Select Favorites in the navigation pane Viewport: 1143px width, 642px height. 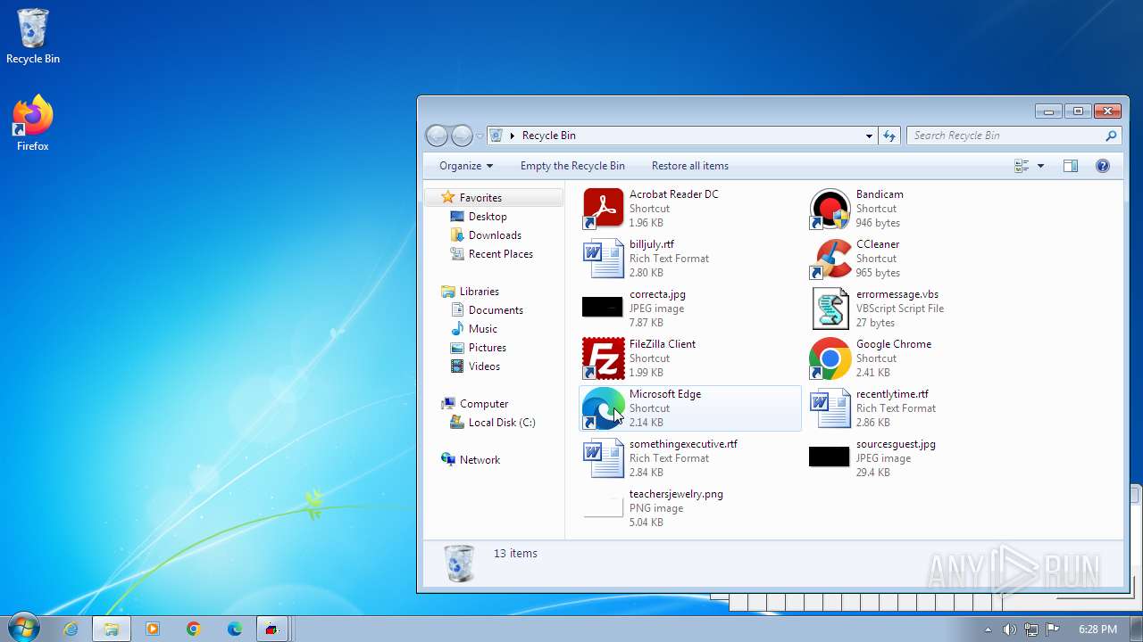pos(480,198)
